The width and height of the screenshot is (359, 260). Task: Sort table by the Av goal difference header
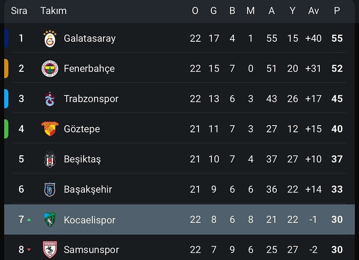pyautogui.click(x=313, y=11)
